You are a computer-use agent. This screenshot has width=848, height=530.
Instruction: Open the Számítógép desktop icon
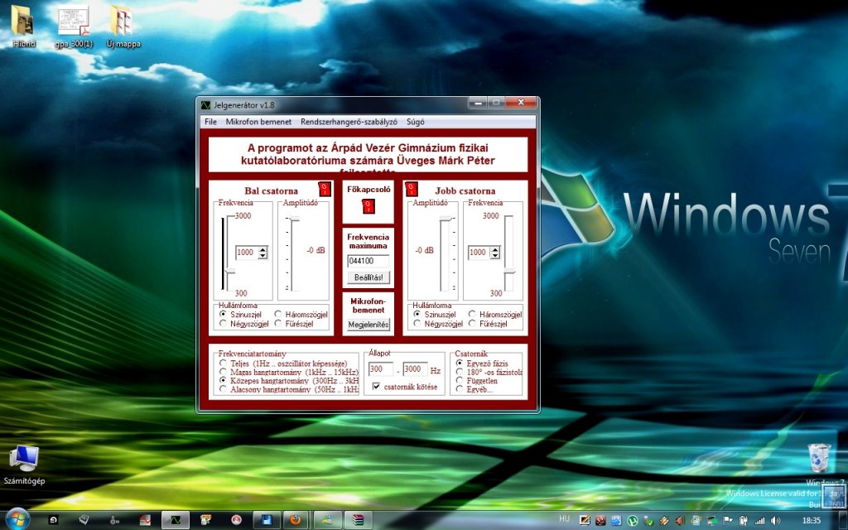[x=24, y=465]
